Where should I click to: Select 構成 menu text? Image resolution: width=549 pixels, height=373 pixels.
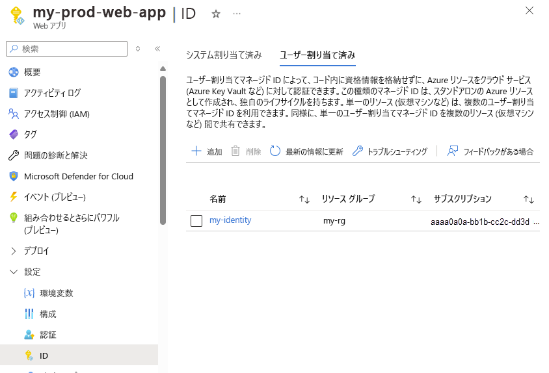coord(48,315)
